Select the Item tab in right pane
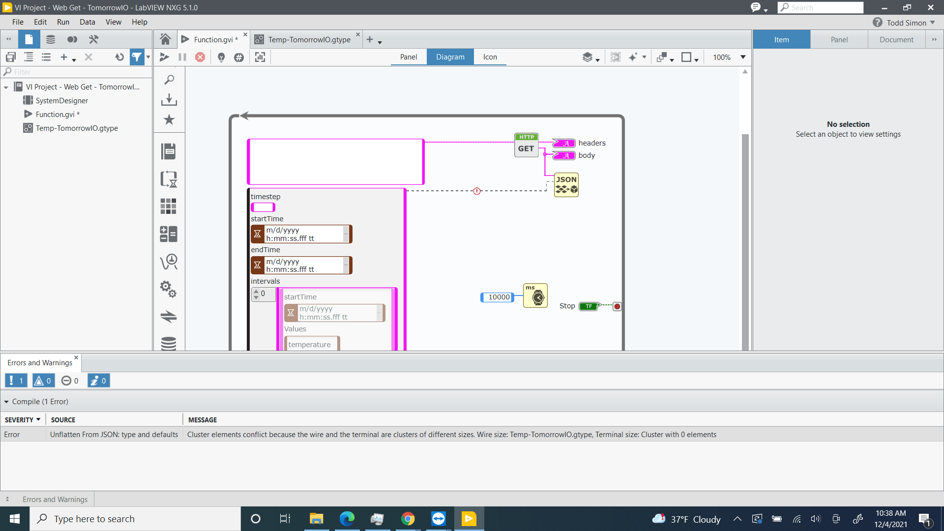This screenshot has width=944, height=531. (x=781, y=39)
